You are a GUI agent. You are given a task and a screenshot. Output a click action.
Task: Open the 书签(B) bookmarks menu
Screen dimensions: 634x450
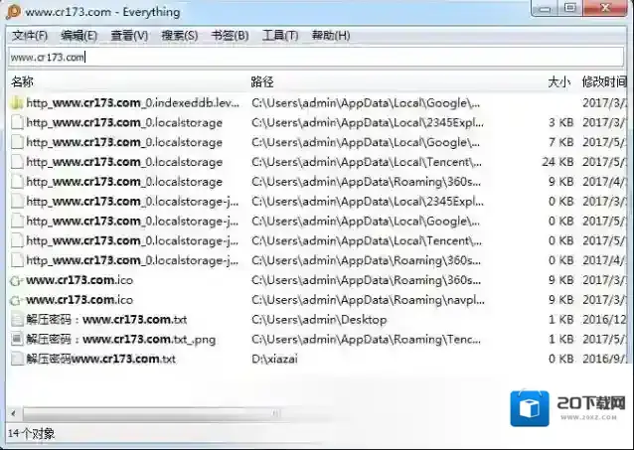pos(230,36)
